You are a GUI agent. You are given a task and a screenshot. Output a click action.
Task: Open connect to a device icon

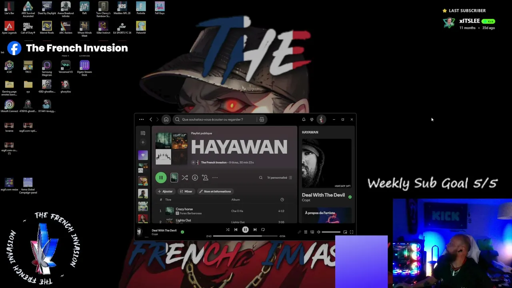[312, 232]
